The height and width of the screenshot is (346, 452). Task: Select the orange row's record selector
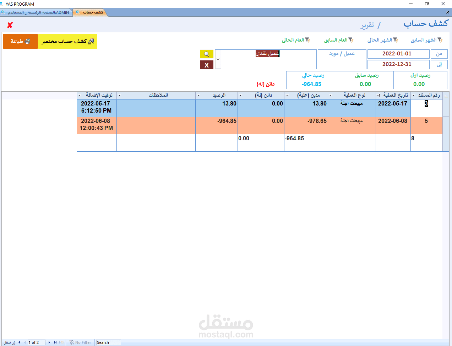point(446,125)
